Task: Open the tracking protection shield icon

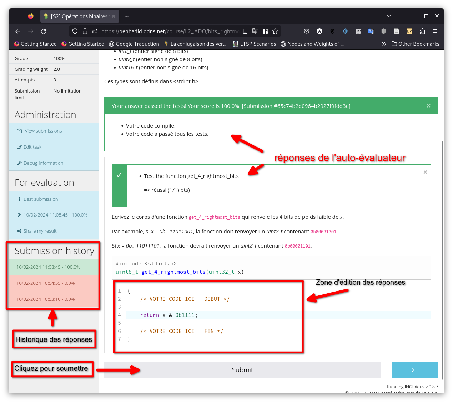Action: [x=75, y=31]
